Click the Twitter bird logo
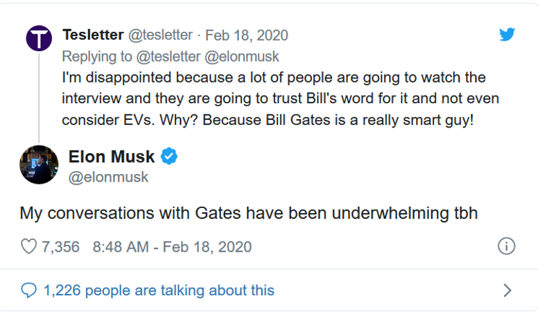This screenshot has width=538, height=312. point(507,34)
